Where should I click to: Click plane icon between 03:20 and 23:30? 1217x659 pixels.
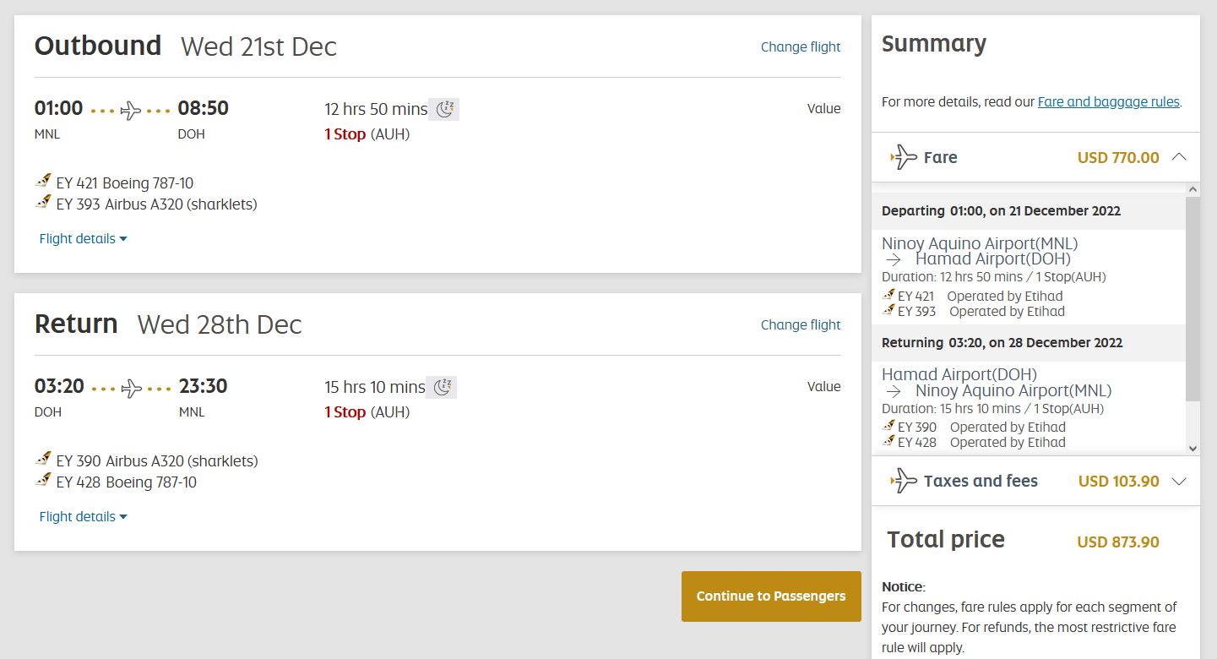(131, 388)
